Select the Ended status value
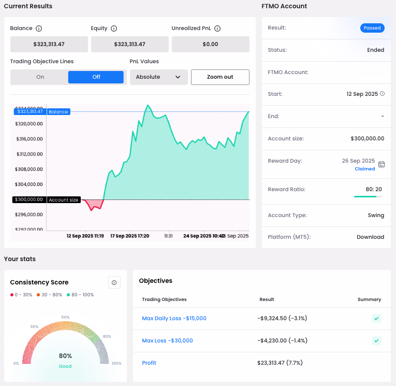 pos(375,50)
